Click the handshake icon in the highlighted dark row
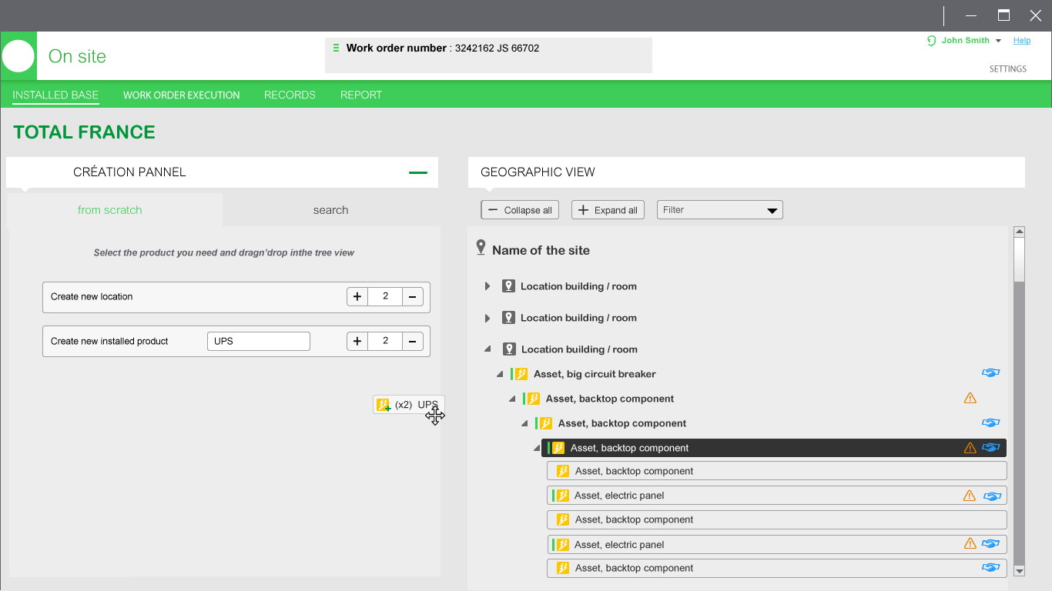 [990, 448]
